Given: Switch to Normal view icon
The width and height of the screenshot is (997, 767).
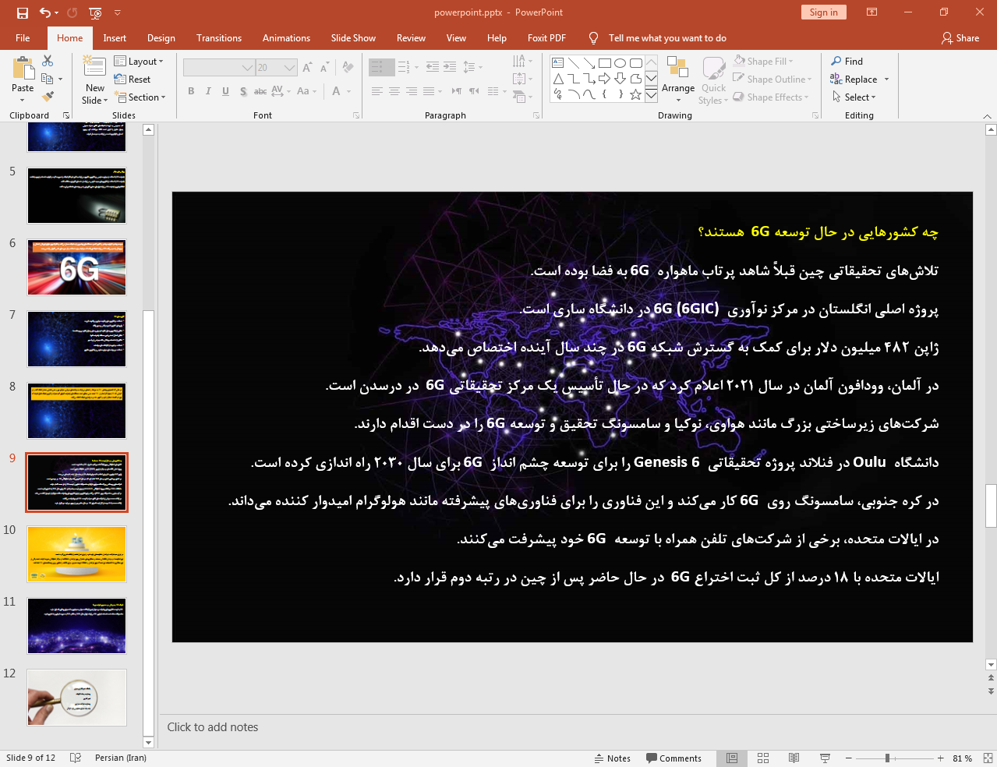Looking at the screenshot, I should 732,758.
